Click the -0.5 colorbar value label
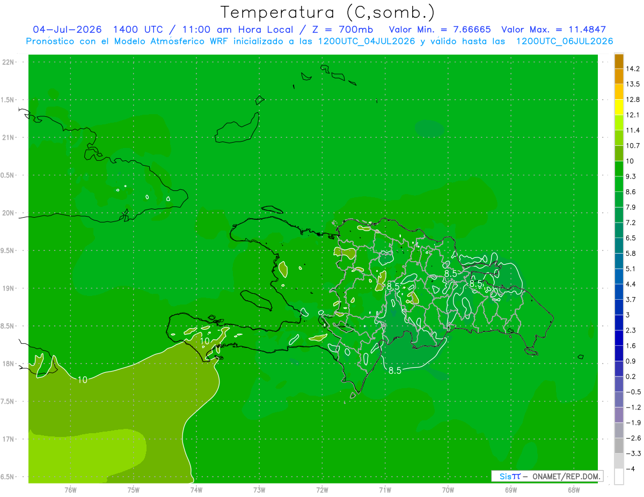This screenshot has width=644, height=497. click(x=633, y=392)
